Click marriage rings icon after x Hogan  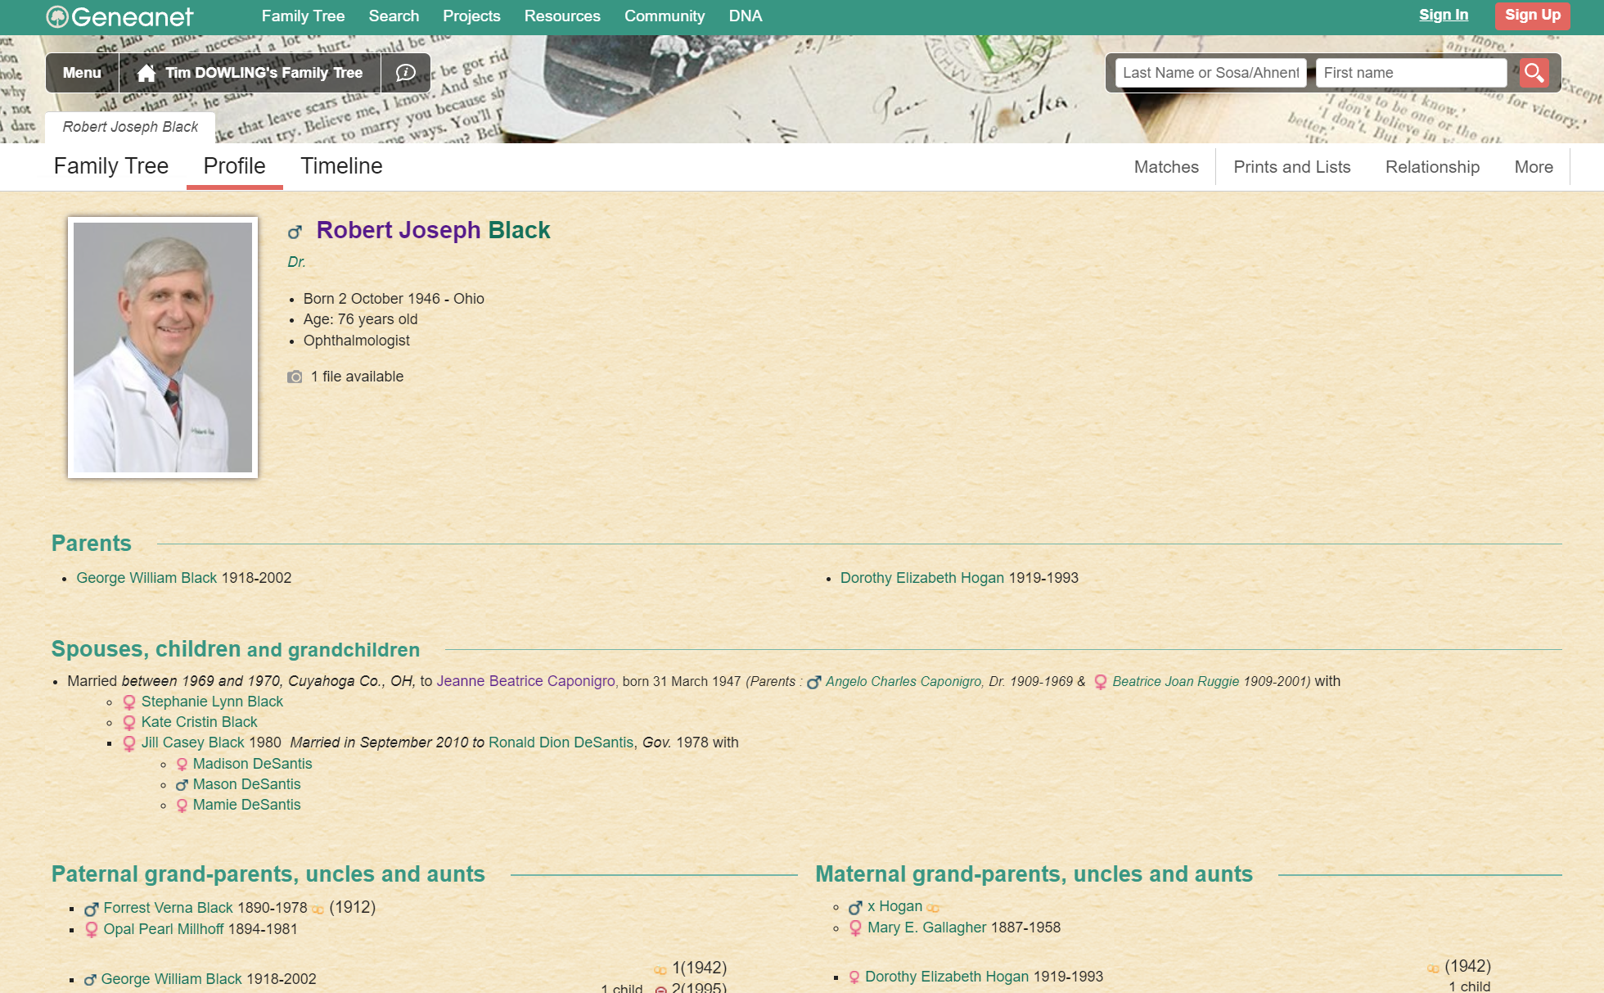pyautogui.click(x=933, y=908)
